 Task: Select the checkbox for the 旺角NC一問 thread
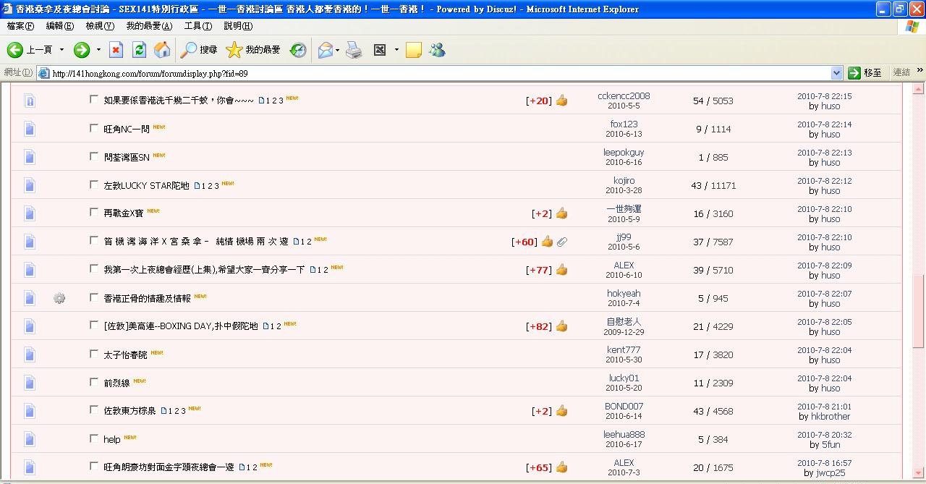click(x=94, y=128)
